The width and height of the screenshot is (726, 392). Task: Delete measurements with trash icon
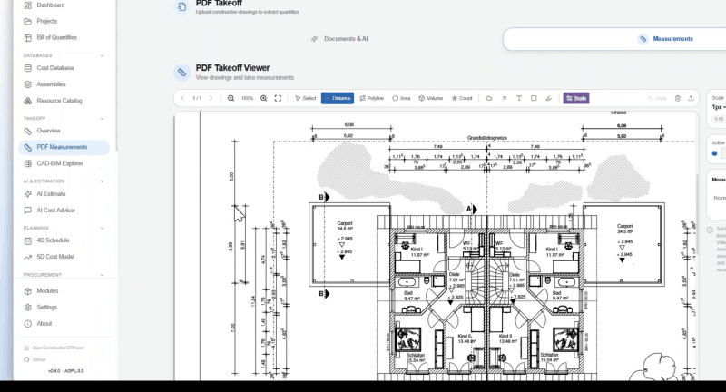(678, 99)
